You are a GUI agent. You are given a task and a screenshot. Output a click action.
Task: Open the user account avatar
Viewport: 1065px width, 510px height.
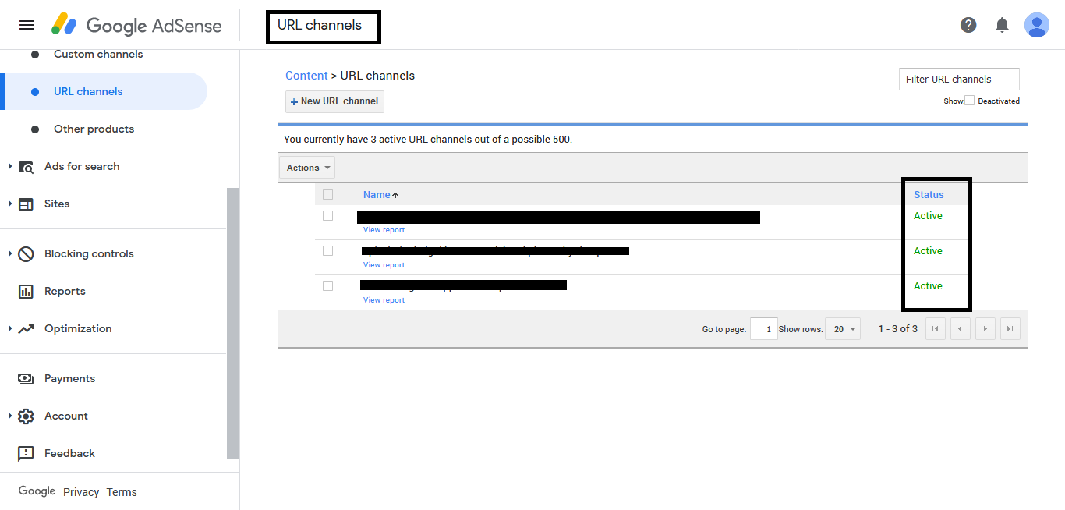[1036, 25]
